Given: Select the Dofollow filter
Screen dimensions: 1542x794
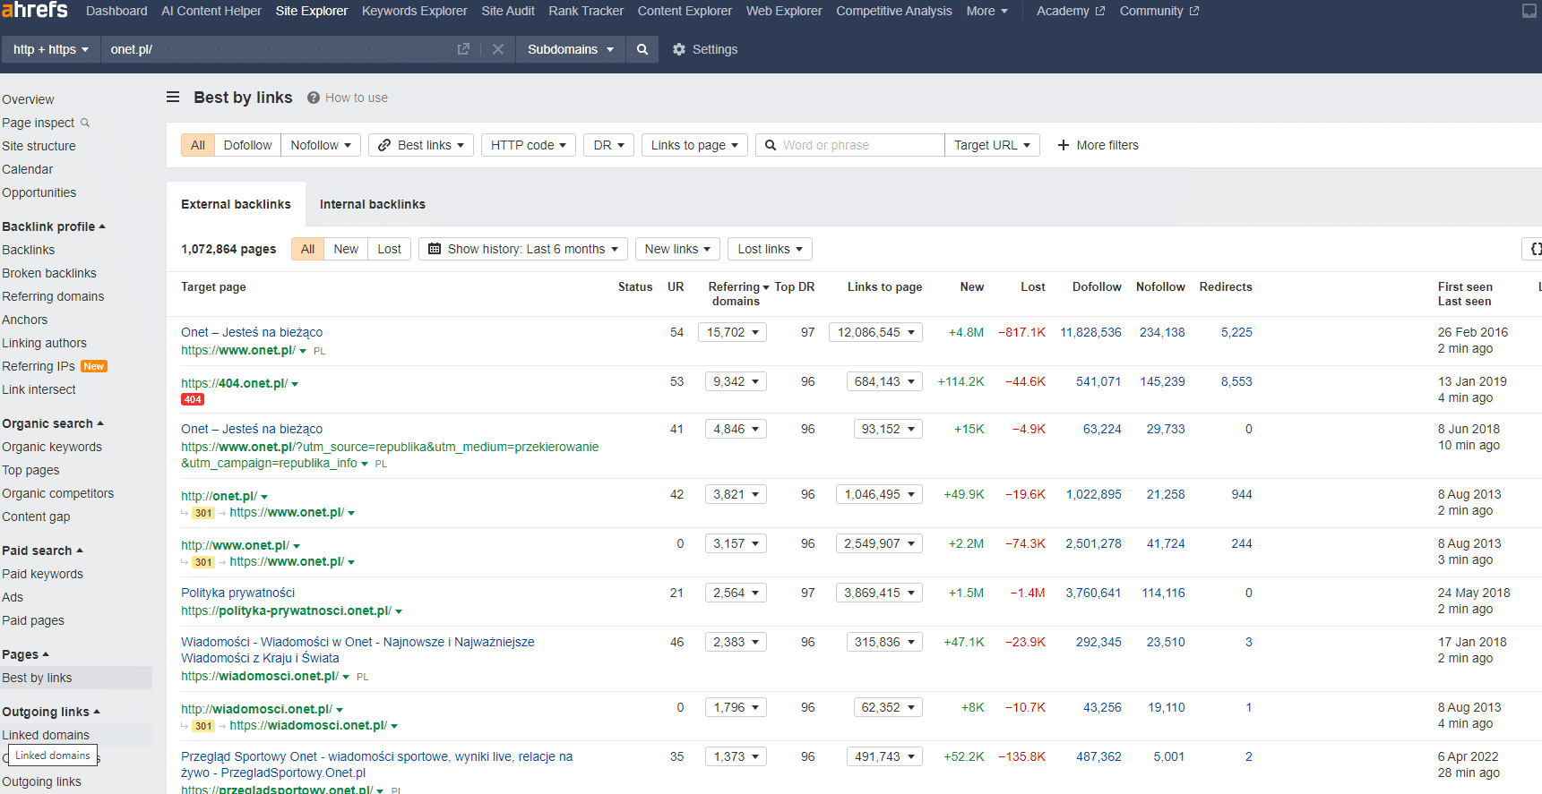Looking at the screenshot, I should (247, 145).
